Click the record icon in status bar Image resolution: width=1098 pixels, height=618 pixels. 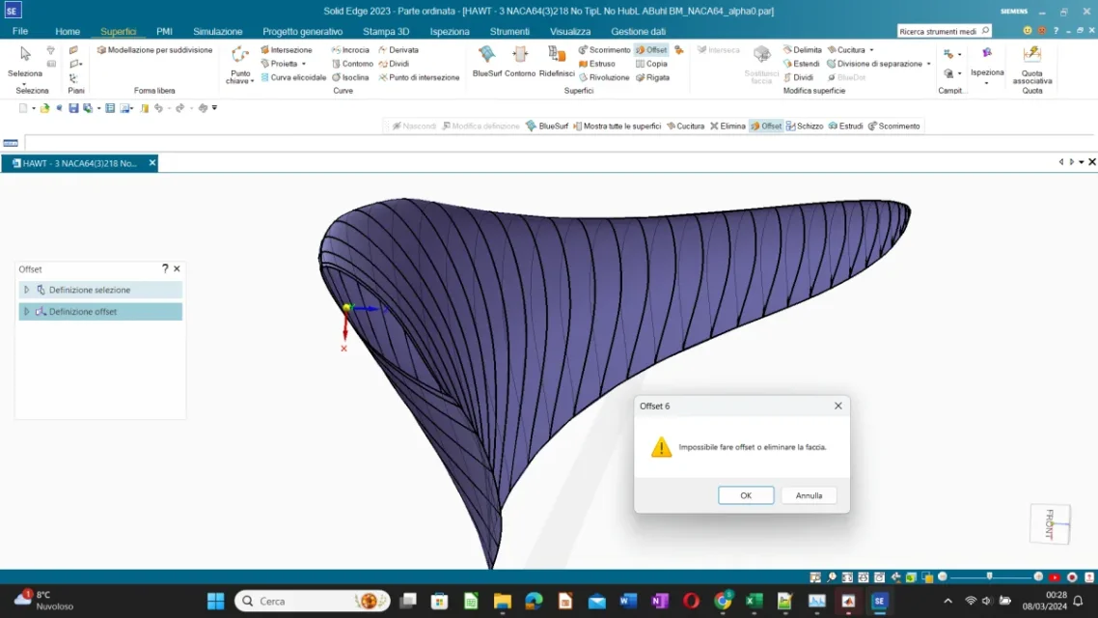click(1072, 577)
